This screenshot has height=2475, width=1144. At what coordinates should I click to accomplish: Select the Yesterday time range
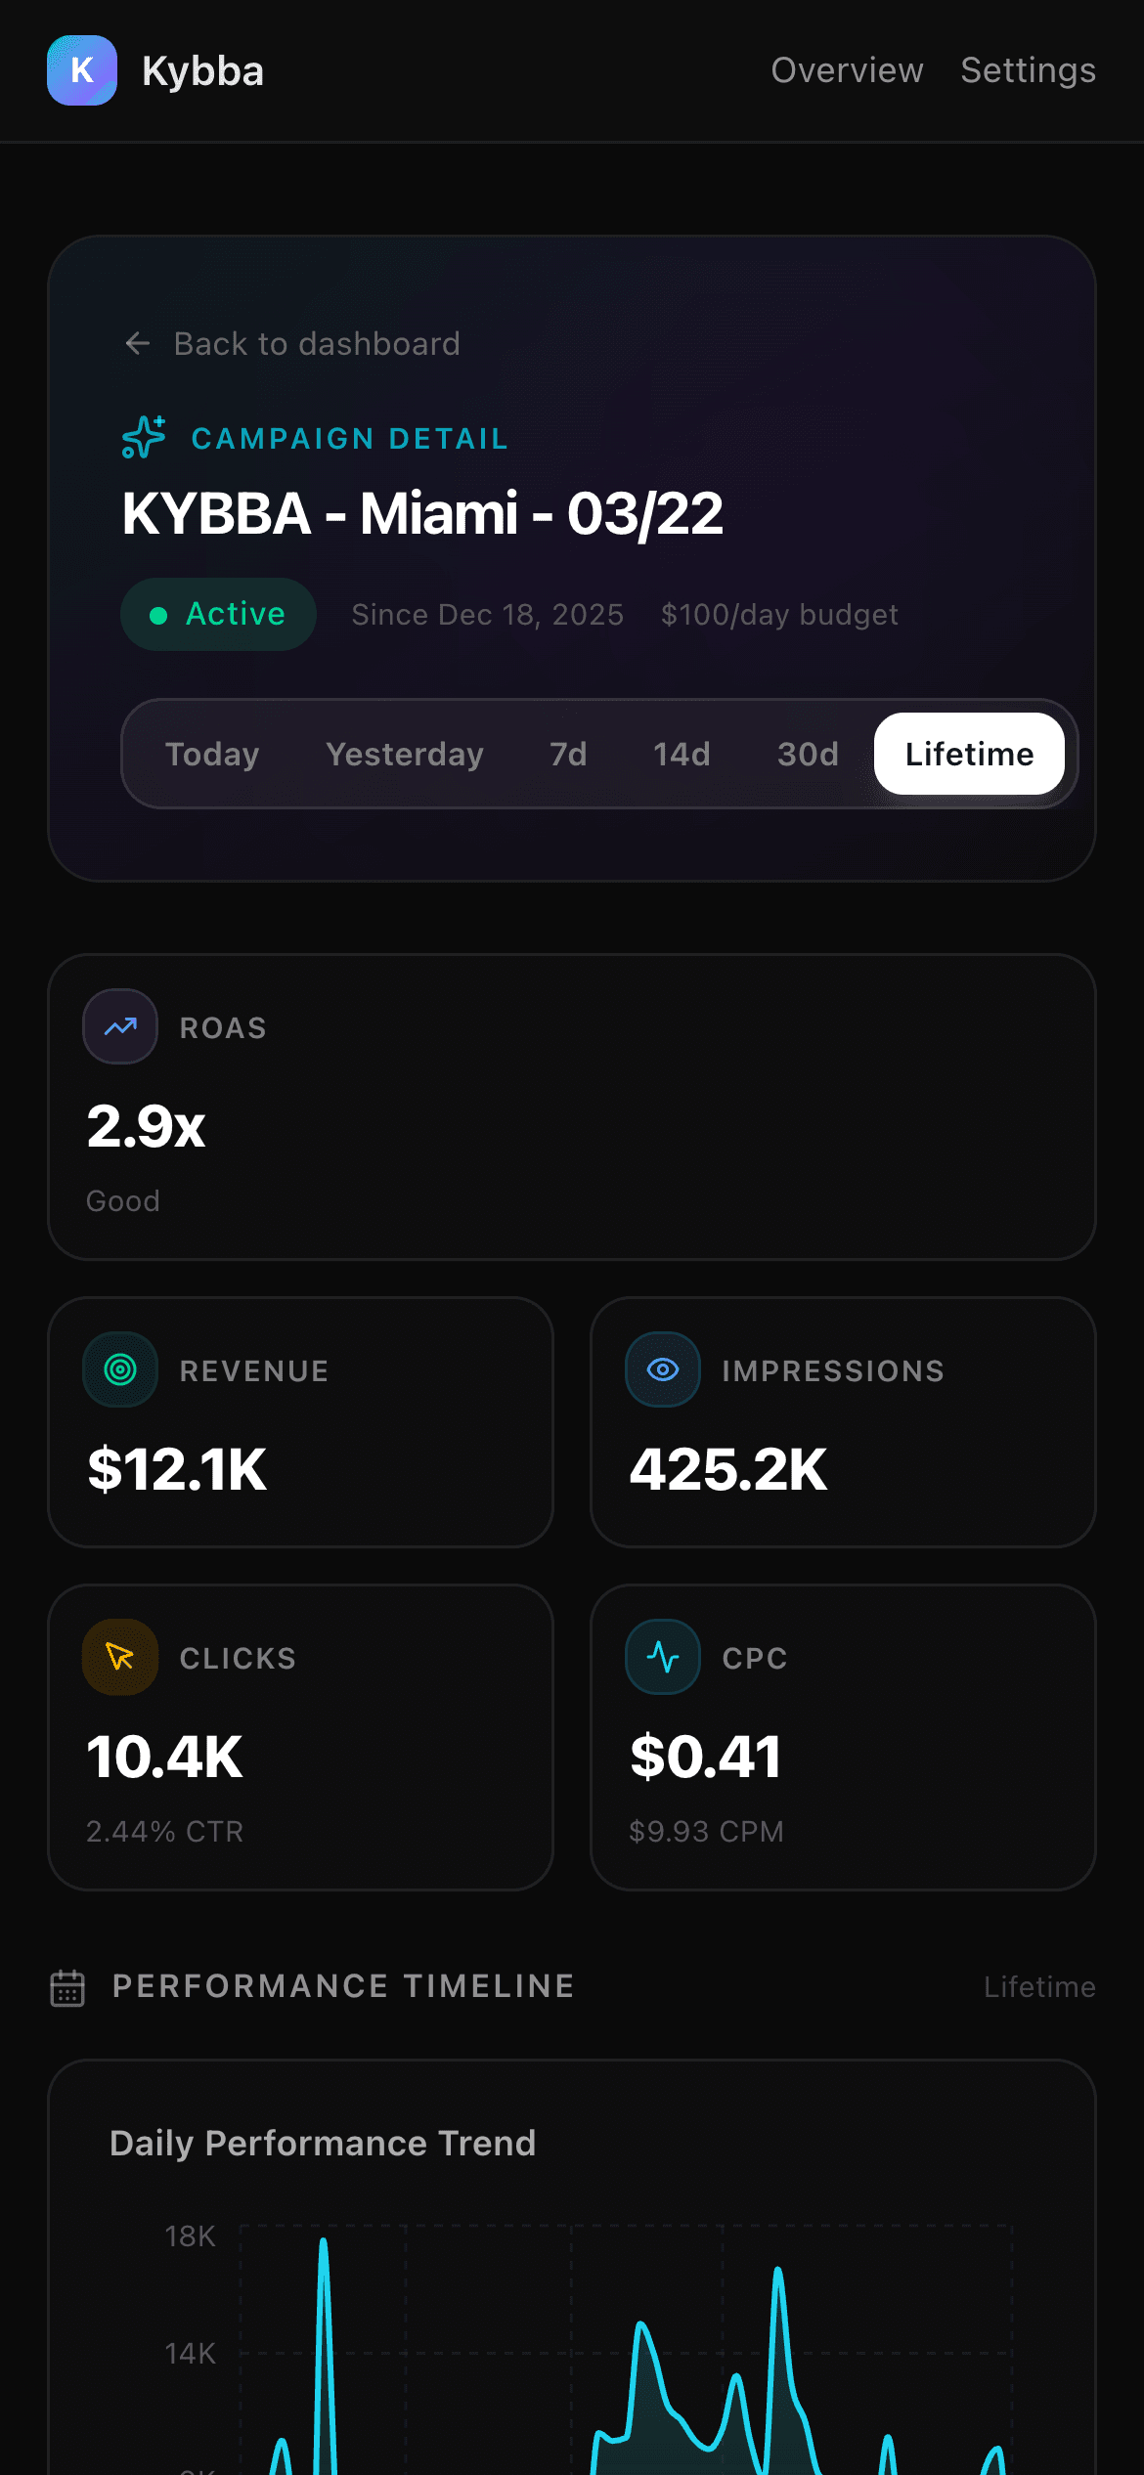[405, 754]
